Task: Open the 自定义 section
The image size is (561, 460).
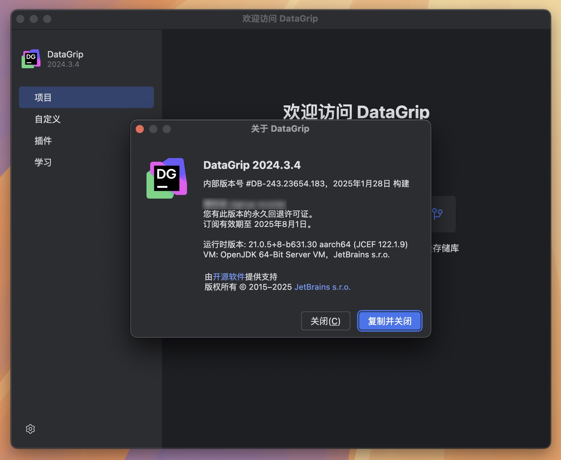Action: [48, 119]
